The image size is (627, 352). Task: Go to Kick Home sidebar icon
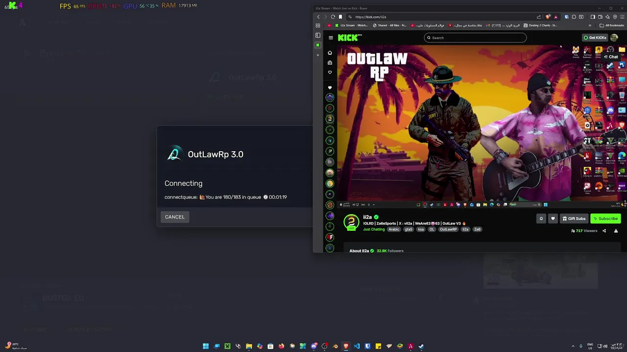click(330, 53)
